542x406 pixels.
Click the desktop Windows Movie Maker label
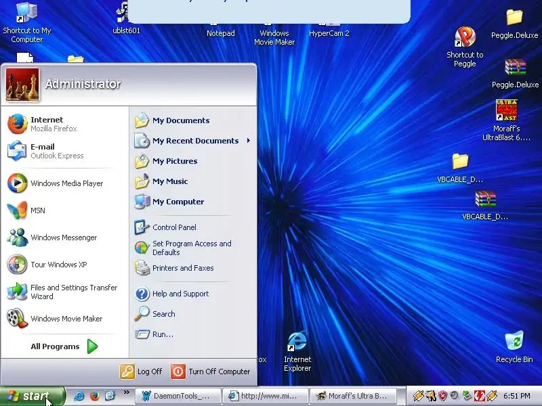pos(274,38)
